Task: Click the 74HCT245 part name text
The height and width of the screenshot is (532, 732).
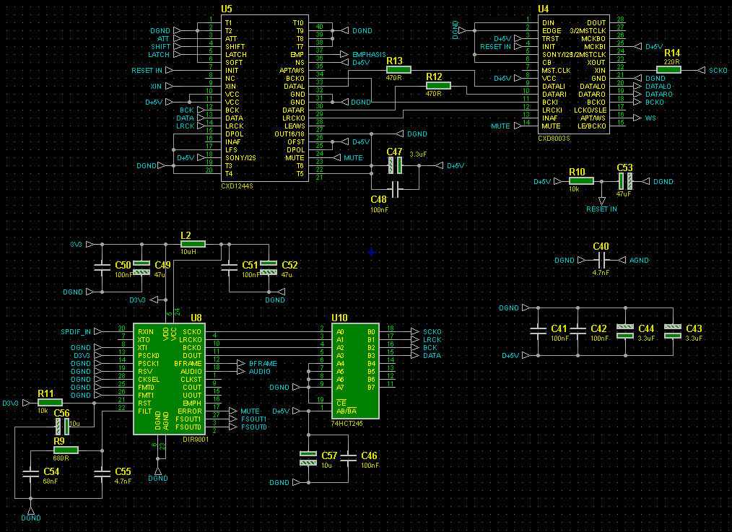Action: pos(347,424)
